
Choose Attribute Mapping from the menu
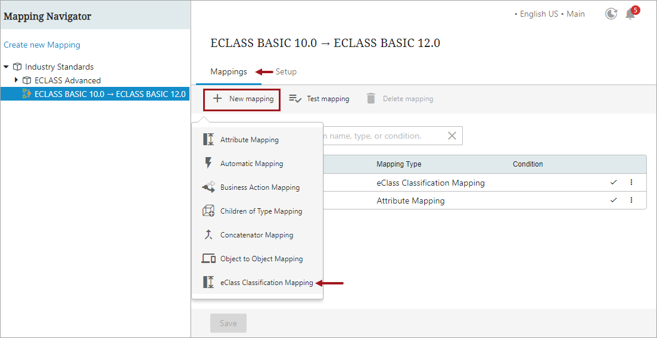(257, 139)
